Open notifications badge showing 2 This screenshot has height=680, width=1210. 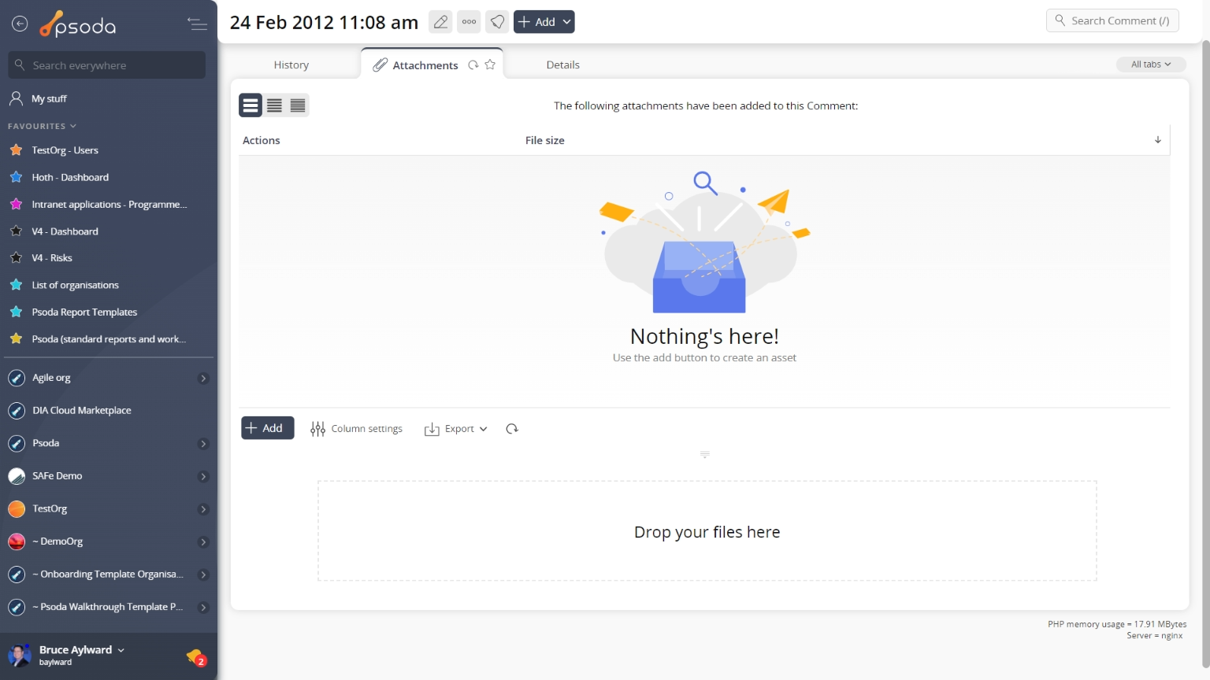click(196, 656)
